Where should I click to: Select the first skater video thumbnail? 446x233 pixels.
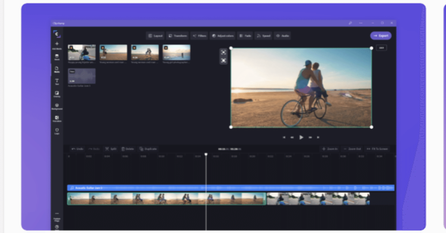pyautogui.click(x=82, y=53)
